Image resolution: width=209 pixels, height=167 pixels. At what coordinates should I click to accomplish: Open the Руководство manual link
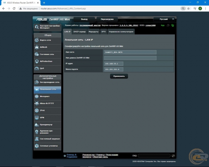88,155
